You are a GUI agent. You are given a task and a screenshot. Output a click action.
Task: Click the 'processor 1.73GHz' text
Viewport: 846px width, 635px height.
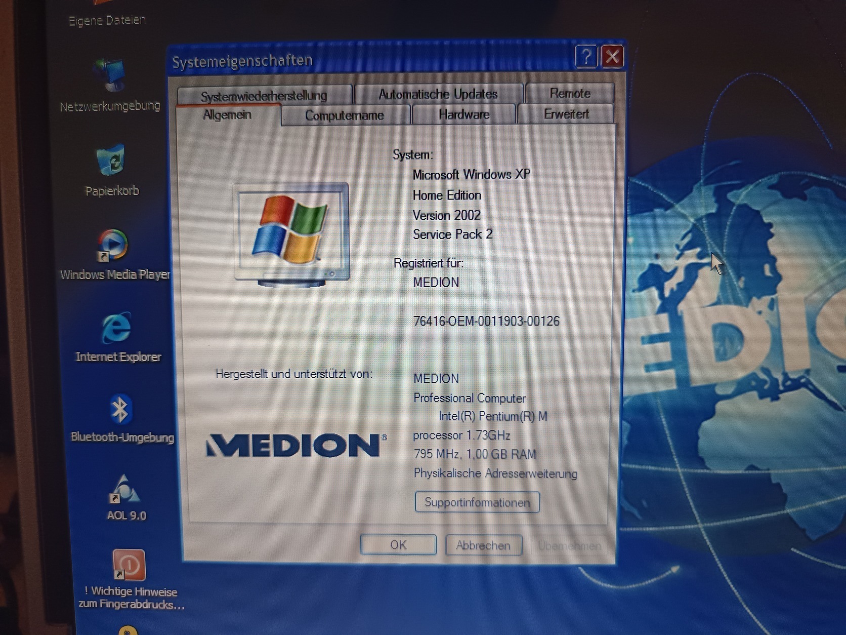pyautogui.click(x=461, y=435)
